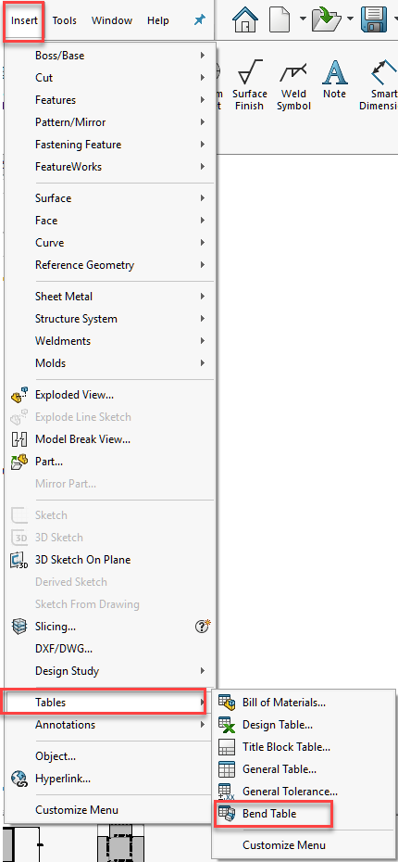
Task: Select the Weld Symbol tool
Action: click(293, 86)
